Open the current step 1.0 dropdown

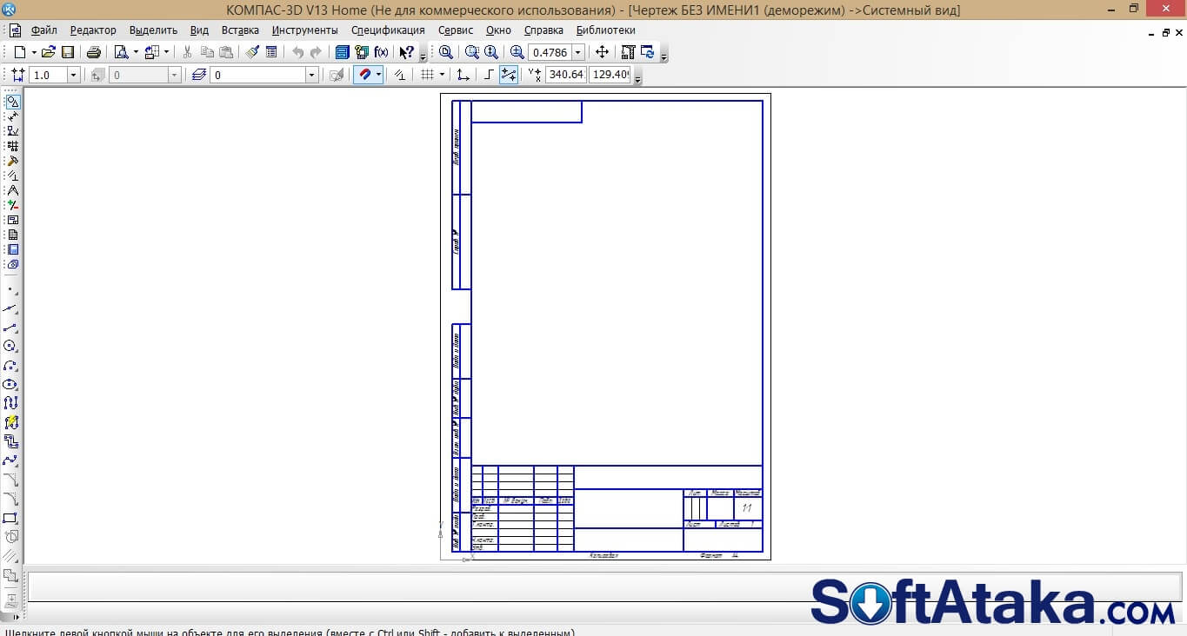[x=73, y=76]
